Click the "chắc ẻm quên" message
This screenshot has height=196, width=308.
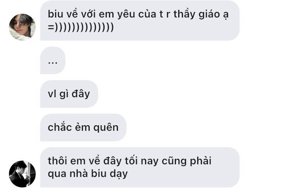pos(83,127)
